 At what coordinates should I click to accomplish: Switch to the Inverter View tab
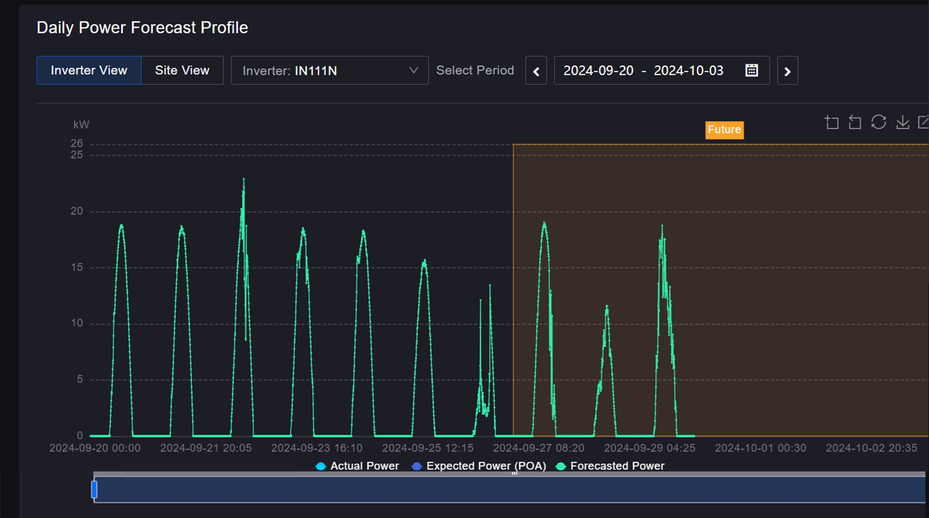click(89, 71)
